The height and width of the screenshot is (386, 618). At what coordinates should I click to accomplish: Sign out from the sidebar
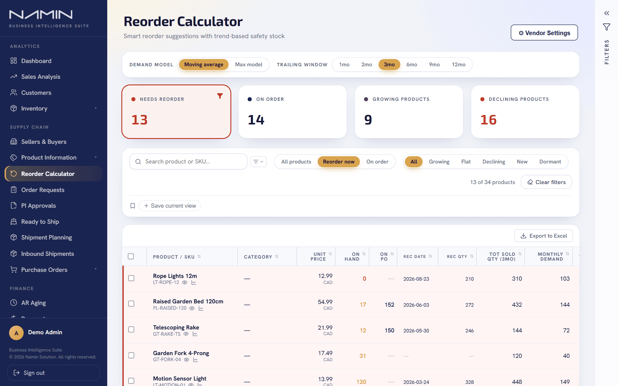(x=54, y=373)
